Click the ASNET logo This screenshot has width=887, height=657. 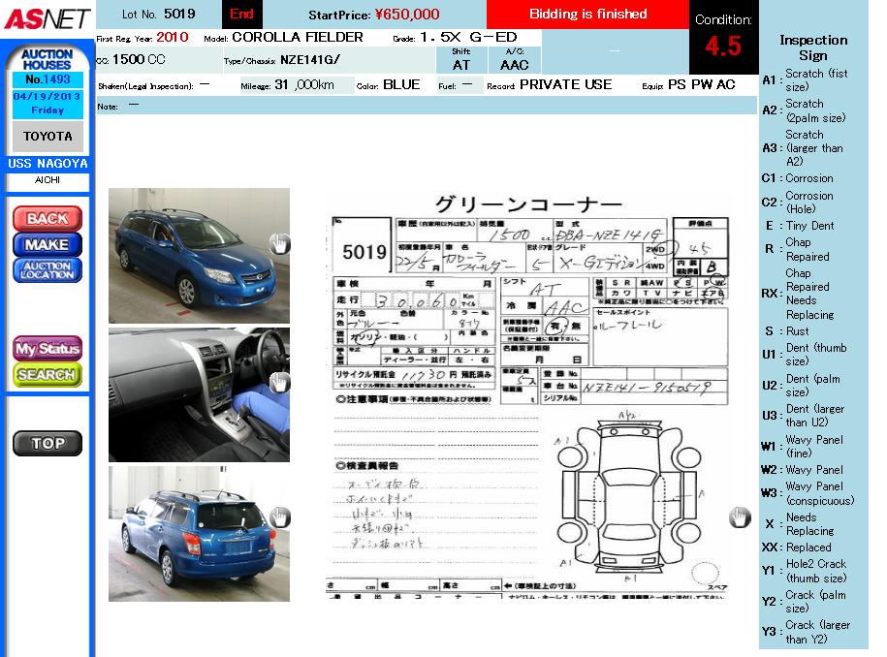coord(47,18)
